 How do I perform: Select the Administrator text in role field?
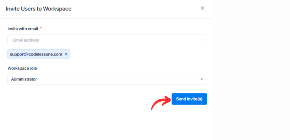[x=24, y=79]
